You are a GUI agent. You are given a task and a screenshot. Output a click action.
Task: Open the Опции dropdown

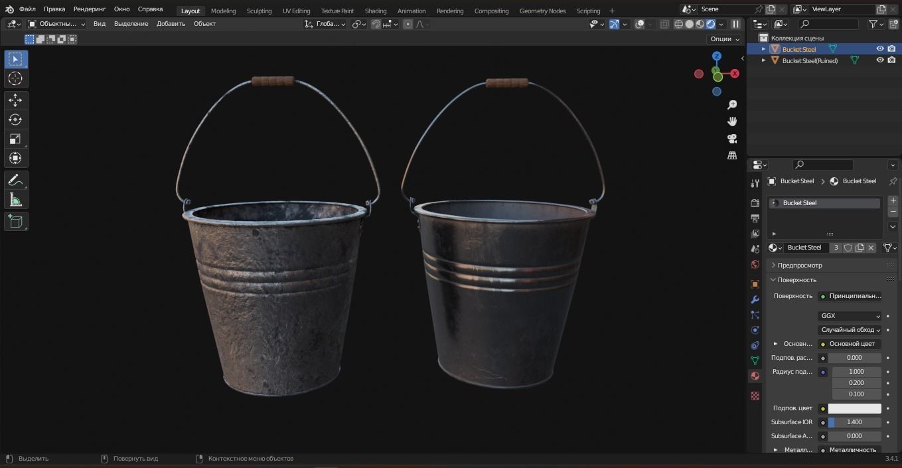725,39
